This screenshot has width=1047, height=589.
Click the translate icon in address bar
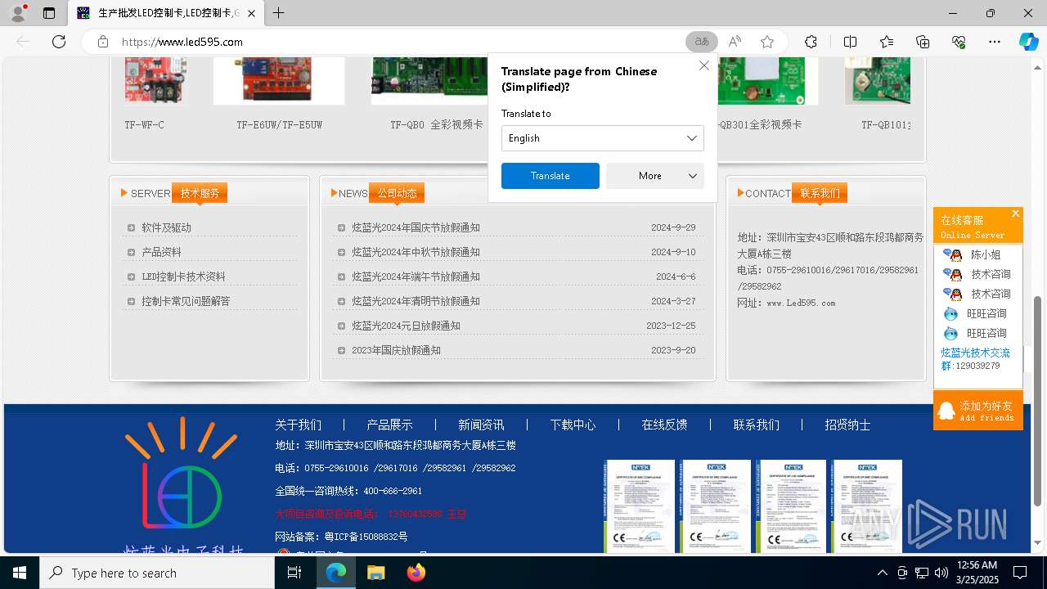coord(702,42)
